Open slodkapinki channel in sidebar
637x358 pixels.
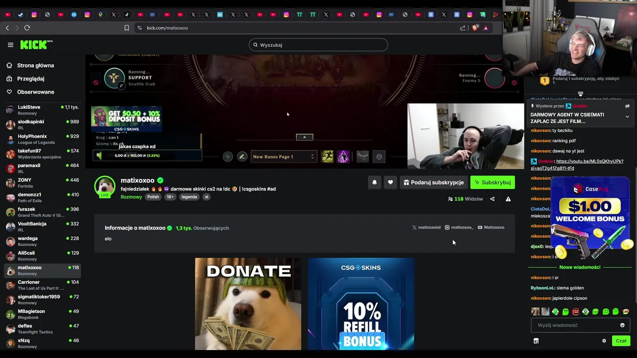[x=42, y=124]
